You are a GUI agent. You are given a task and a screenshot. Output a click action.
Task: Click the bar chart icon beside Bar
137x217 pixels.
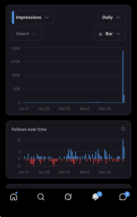point(101,34)
